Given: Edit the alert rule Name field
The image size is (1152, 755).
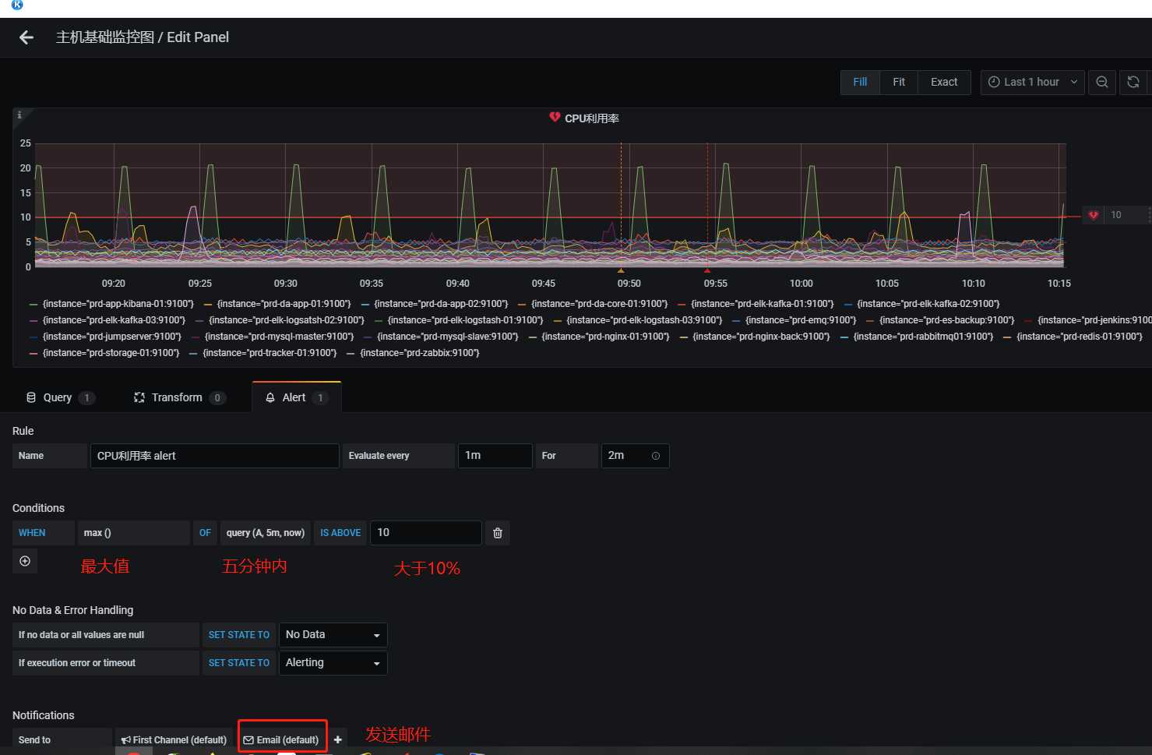Looking at the screenshot, I should pyautogui.click(x=214, y=456).
